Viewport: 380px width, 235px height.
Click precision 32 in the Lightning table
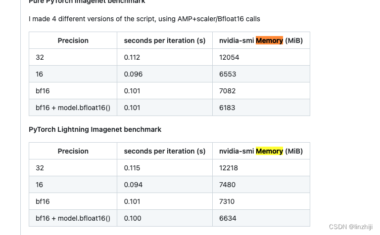40,168
